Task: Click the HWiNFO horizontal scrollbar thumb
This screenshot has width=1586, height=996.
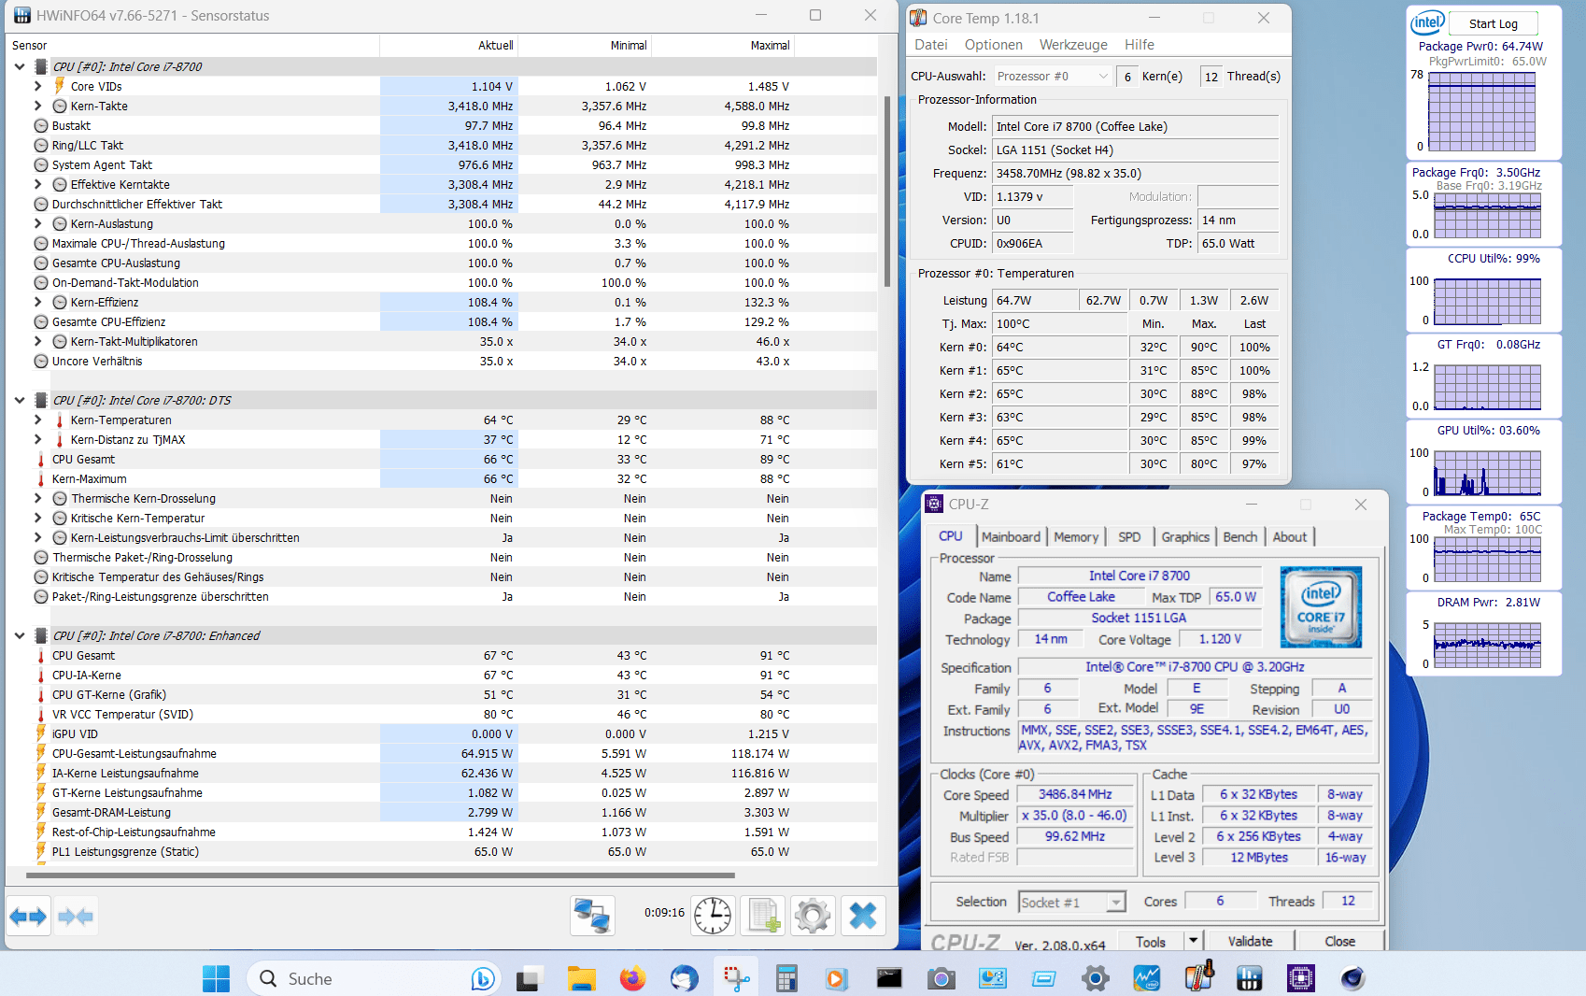Action: pos(380,875)
